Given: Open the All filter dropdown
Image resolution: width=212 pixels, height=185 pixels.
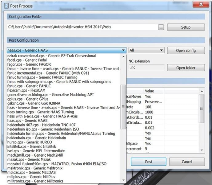Looking at the screenshot, I should (x=146, y=50).
